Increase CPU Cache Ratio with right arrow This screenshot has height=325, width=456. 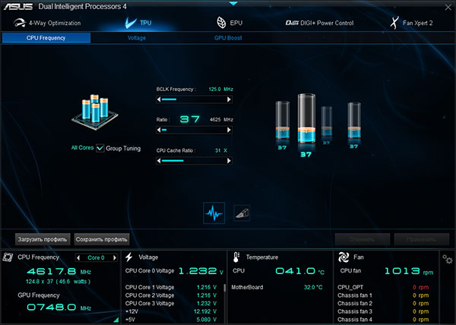coord(230,161)
